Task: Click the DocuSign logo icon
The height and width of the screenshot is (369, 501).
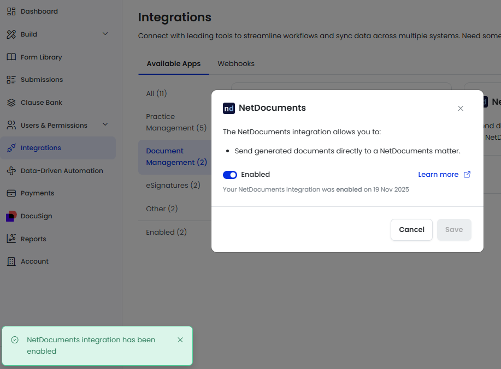Action: pos(11,216)
